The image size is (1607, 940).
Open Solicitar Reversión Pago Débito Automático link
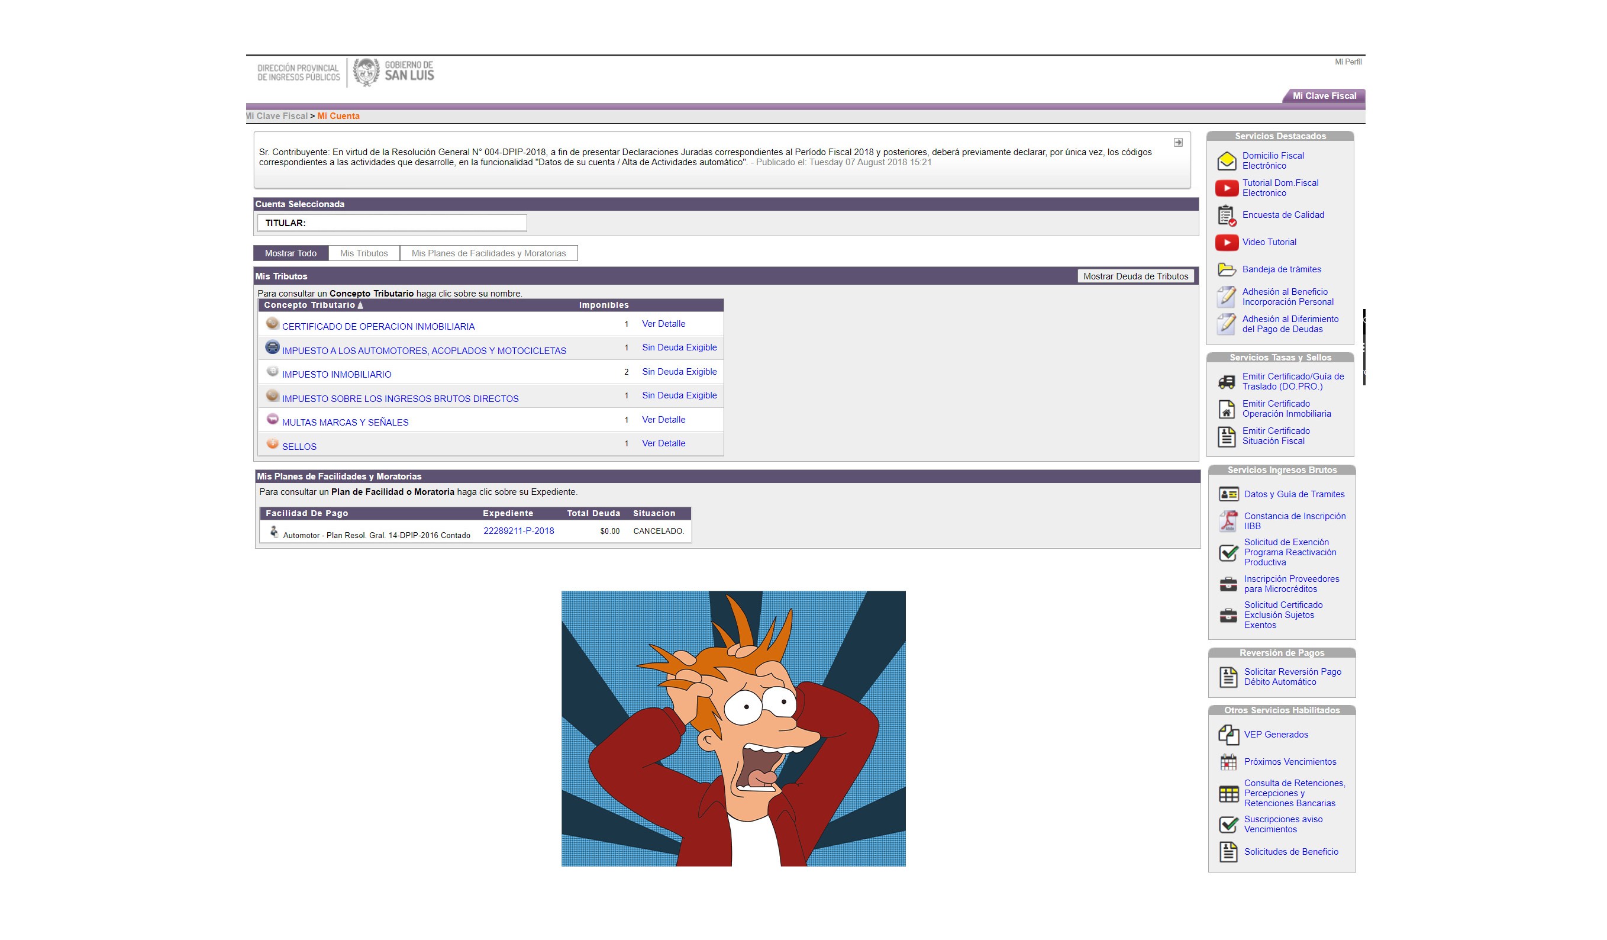pos(1293,677)
